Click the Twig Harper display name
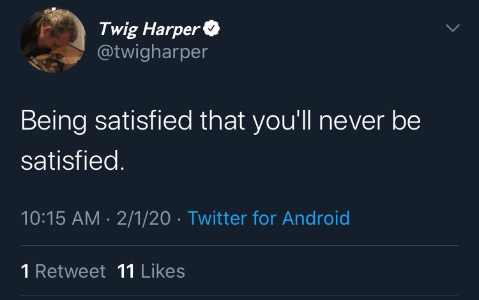479x300 pixels. tap(149, 29)
